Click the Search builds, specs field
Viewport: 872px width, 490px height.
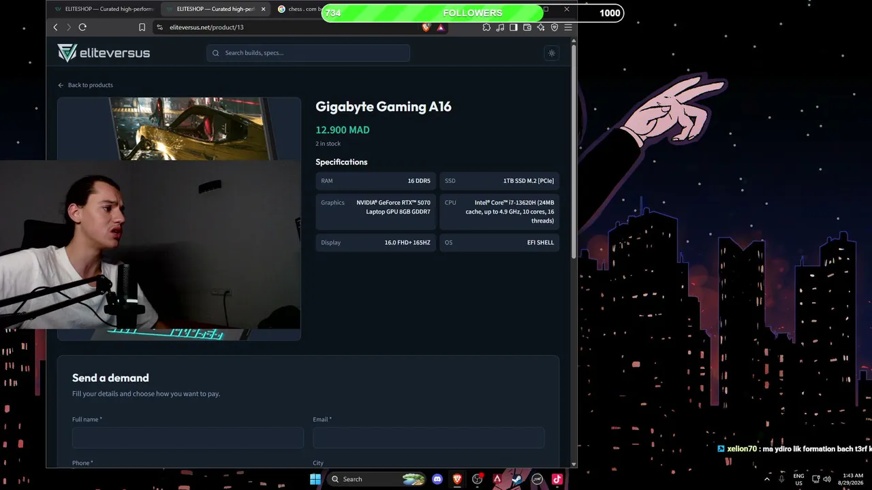(x=308, y=53)
